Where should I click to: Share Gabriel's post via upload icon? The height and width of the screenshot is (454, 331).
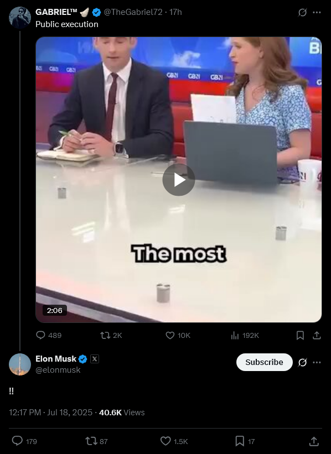317,335
